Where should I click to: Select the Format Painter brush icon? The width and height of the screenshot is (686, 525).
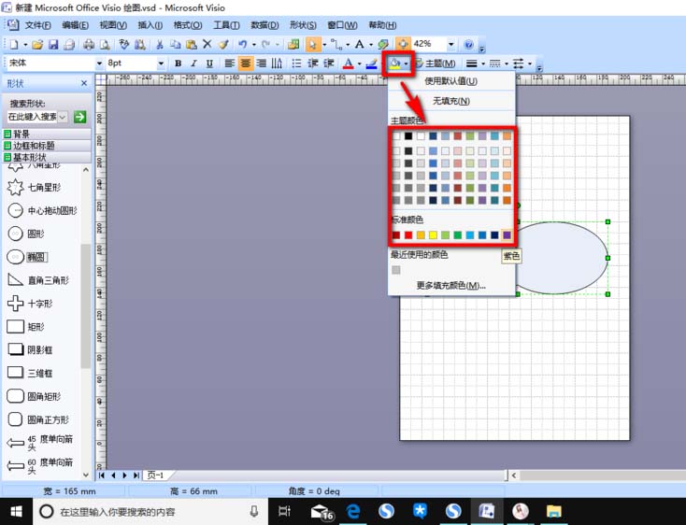point(223,44)
